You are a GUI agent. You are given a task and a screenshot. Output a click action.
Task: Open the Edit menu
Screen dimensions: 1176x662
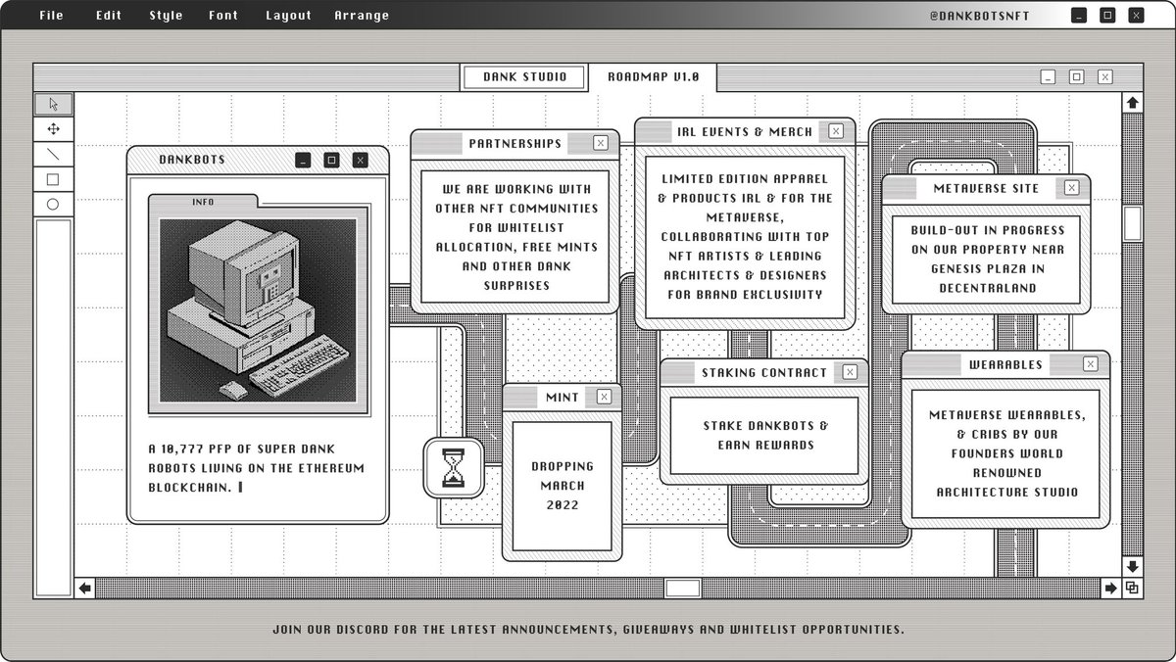tap(109, 15)
